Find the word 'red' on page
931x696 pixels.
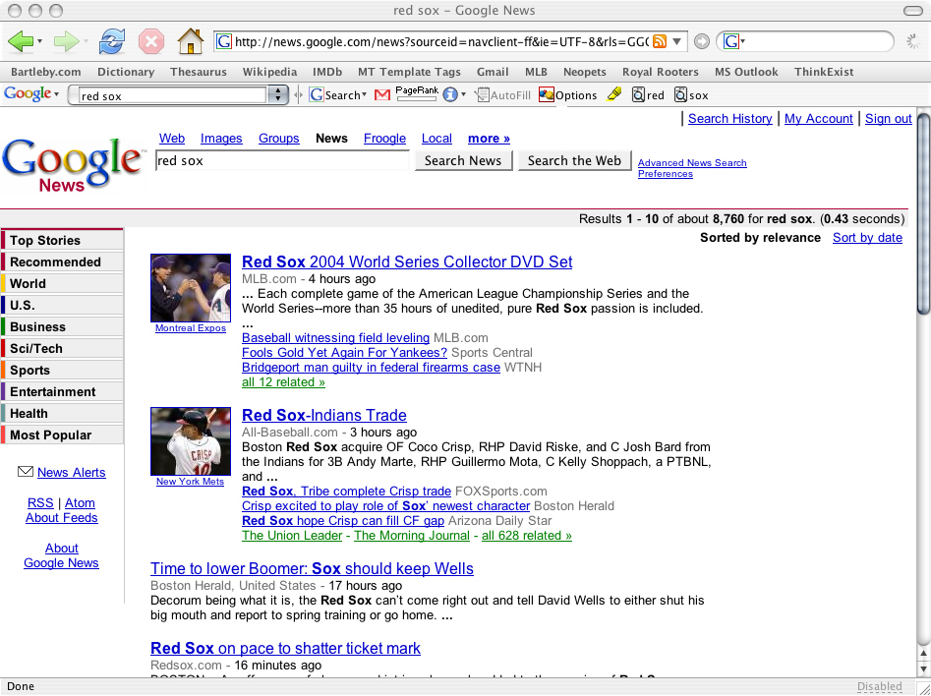[x=648, y=95]
